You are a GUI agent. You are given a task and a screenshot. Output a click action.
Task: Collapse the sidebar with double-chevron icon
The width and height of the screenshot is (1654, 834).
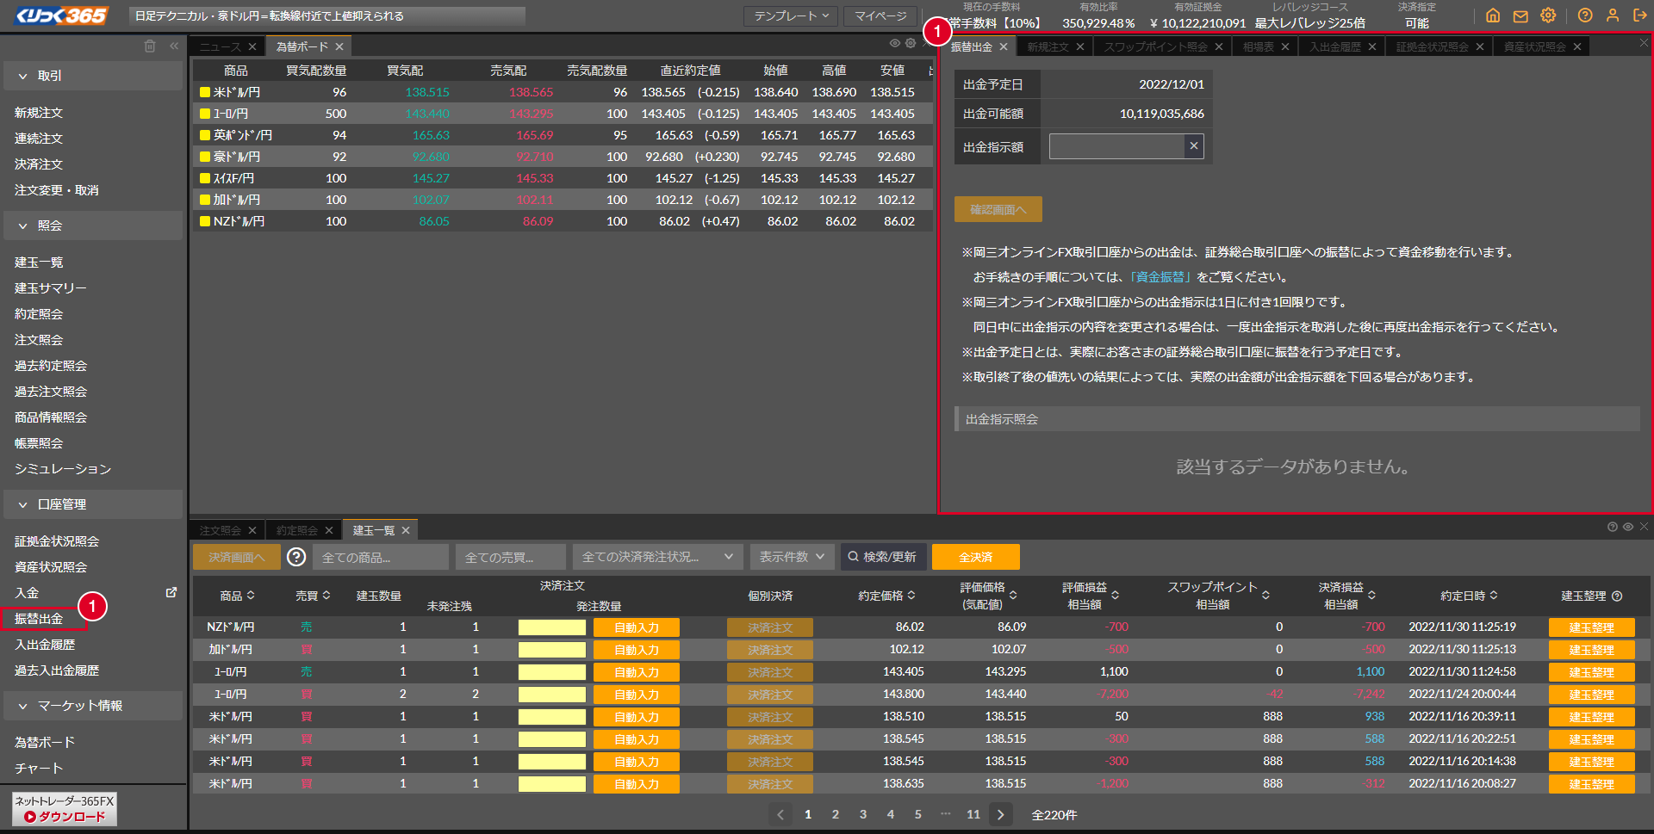[x=174, y=46]
